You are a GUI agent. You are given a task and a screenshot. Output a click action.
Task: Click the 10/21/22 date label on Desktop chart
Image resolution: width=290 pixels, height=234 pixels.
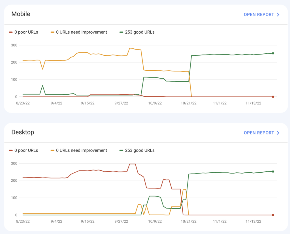click(189, 222)
